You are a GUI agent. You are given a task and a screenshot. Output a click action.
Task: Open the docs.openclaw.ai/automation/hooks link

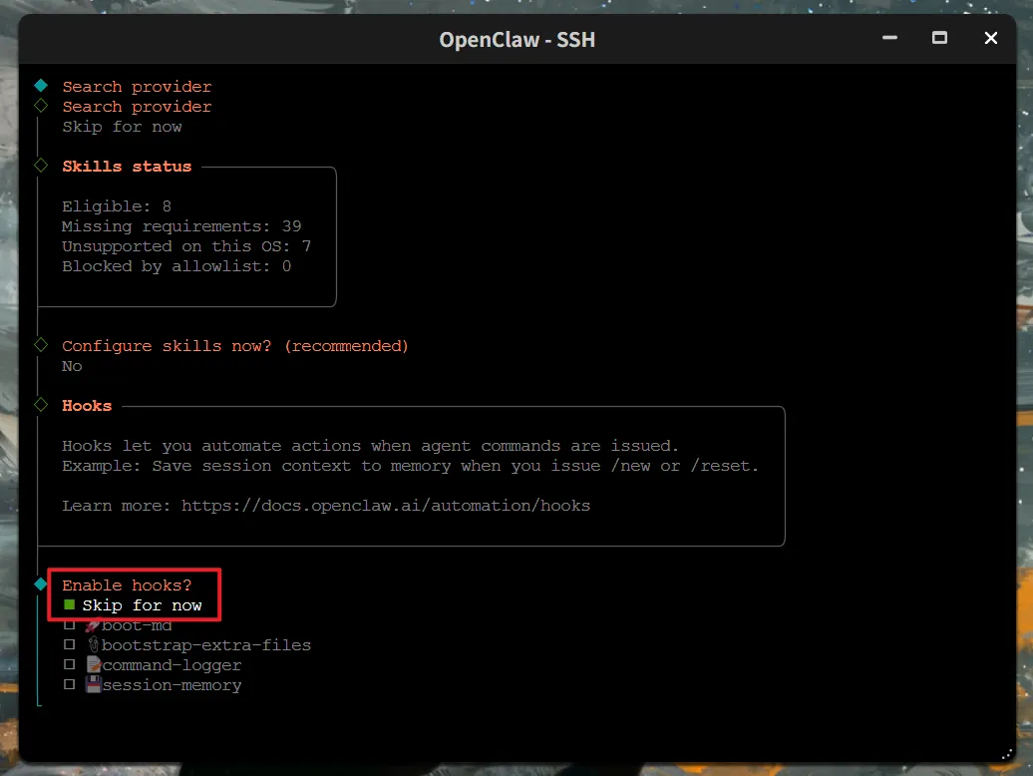click(x=386, y=506)
